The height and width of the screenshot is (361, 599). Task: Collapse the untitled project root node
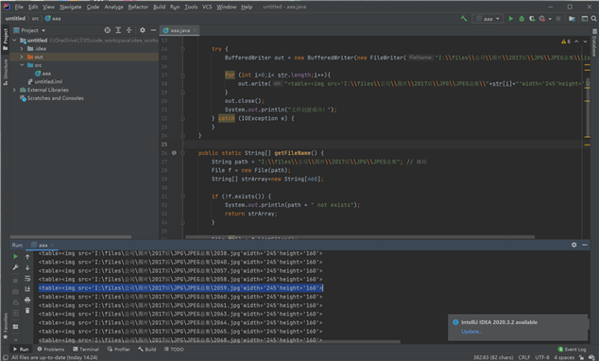click(14, 40)
